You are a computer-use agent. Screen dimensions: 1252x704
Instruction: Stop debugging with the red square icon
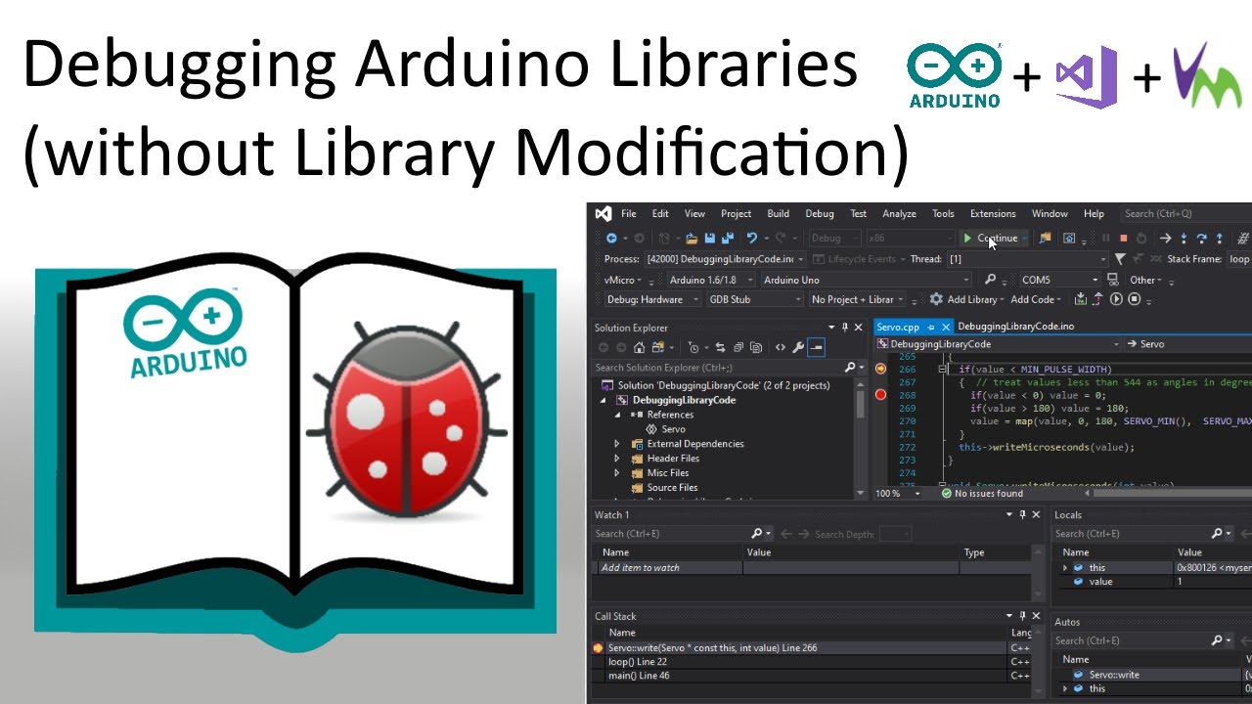click(1124, 238)
